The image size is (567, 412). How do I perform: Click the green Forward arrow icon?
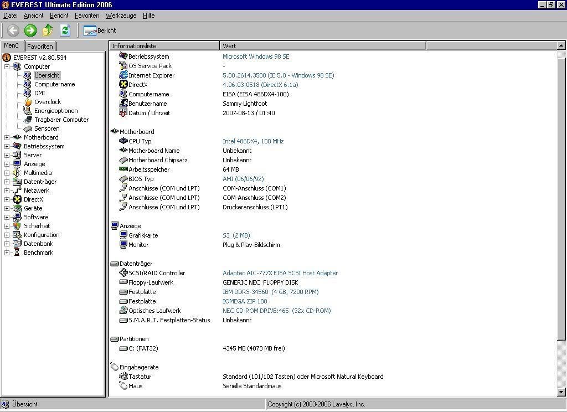tap(30, 30)
